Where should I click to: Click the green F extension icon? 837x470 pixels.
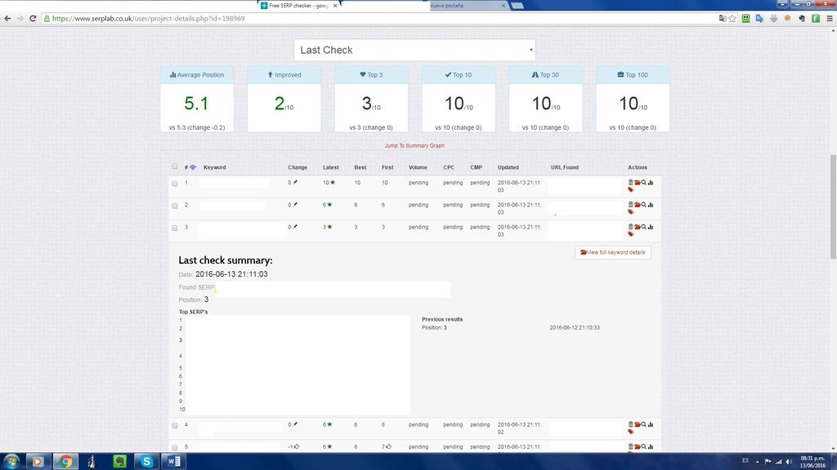[816, 19]
